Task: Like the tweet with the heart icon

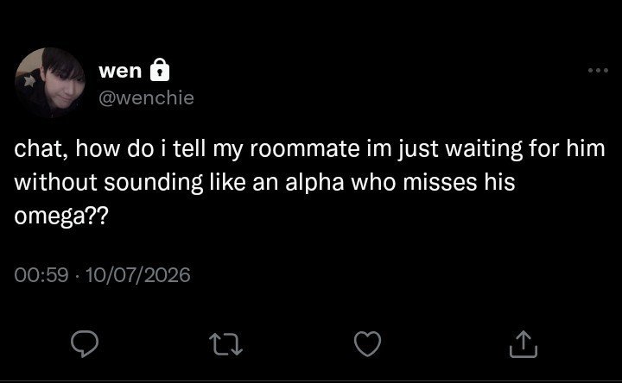Action: coord(367,344)
